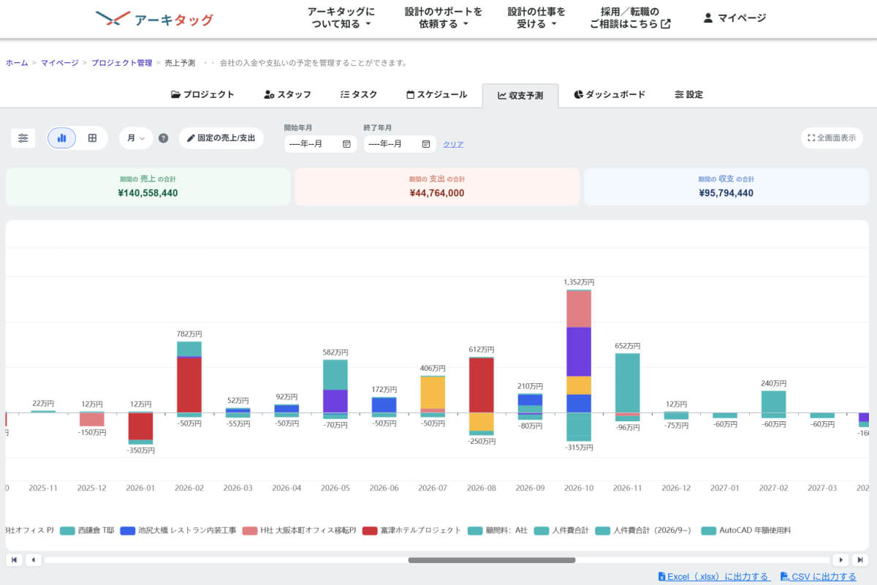Step chart one page right
The width and height of the screenshot is (877, 585).
[x=841, y=560]
